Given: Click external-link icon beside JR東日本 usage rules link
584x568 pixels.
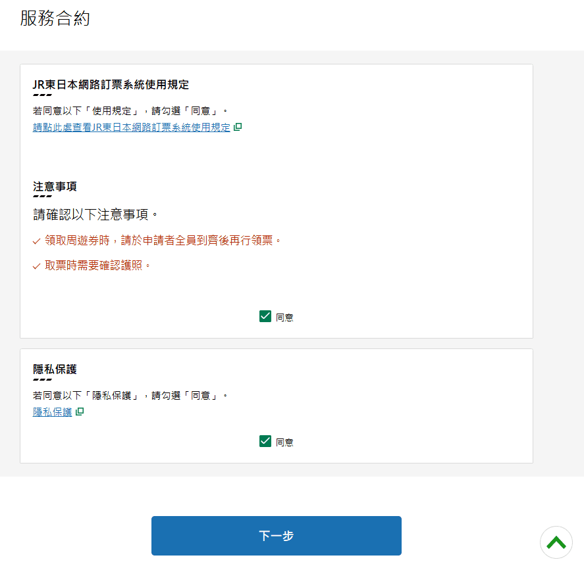Looking at the screenshot, I should [238, 128].
